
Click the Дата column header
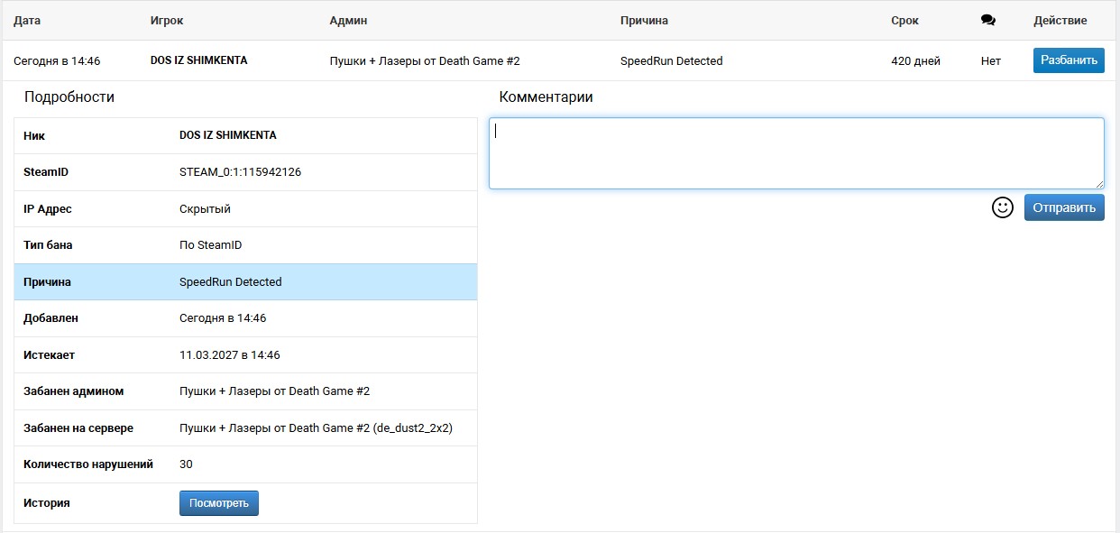27,21
